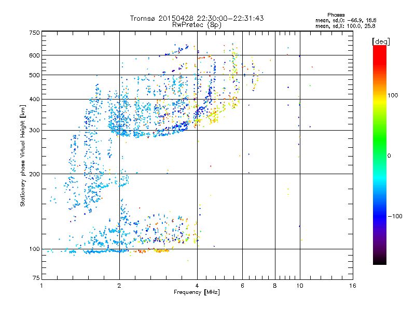Click the black bottom of the colorbar

(x=380, y=261)
